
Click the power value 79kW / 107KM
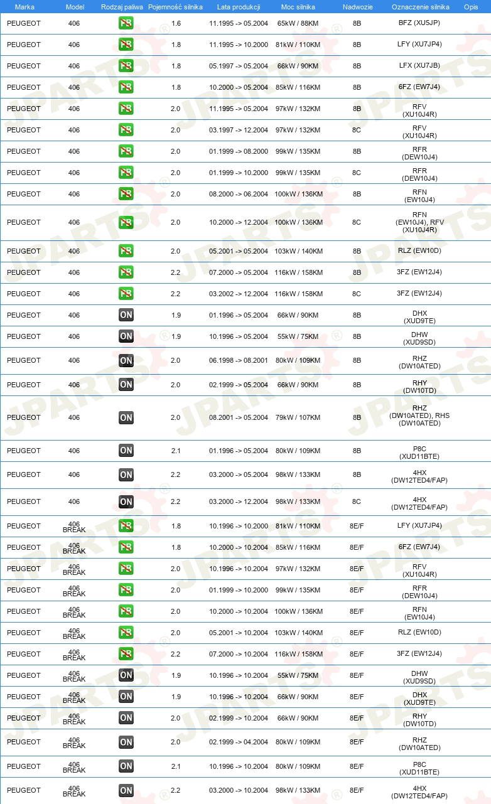[298, 417]
